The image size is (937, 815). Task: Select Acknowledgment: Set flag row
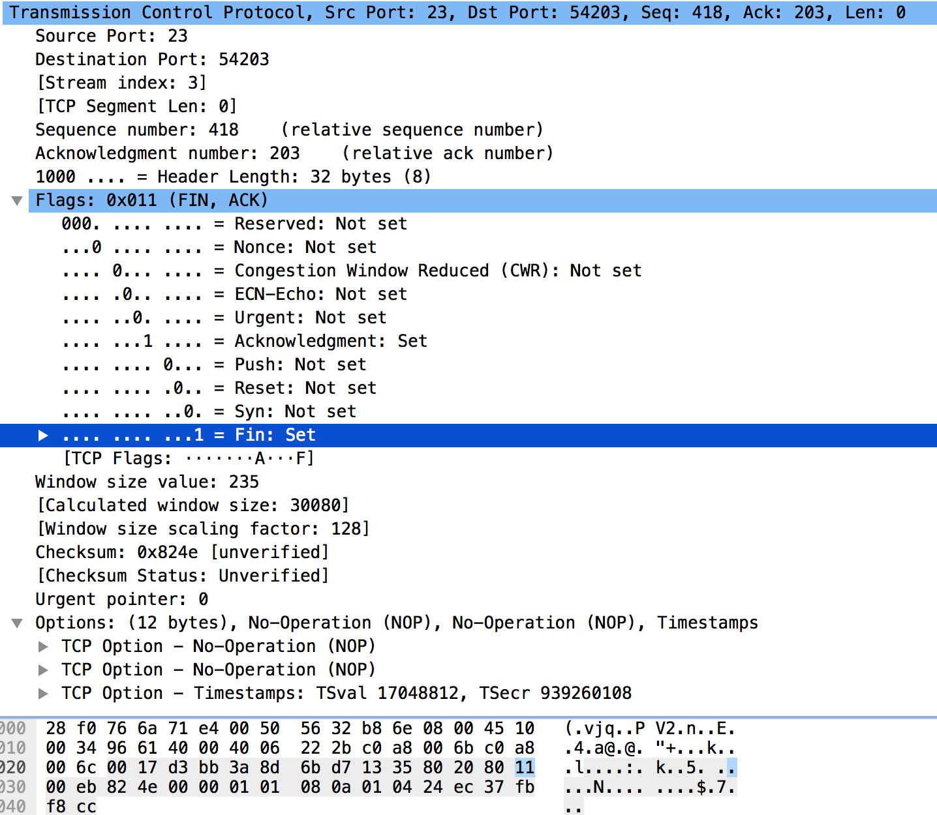245,341
